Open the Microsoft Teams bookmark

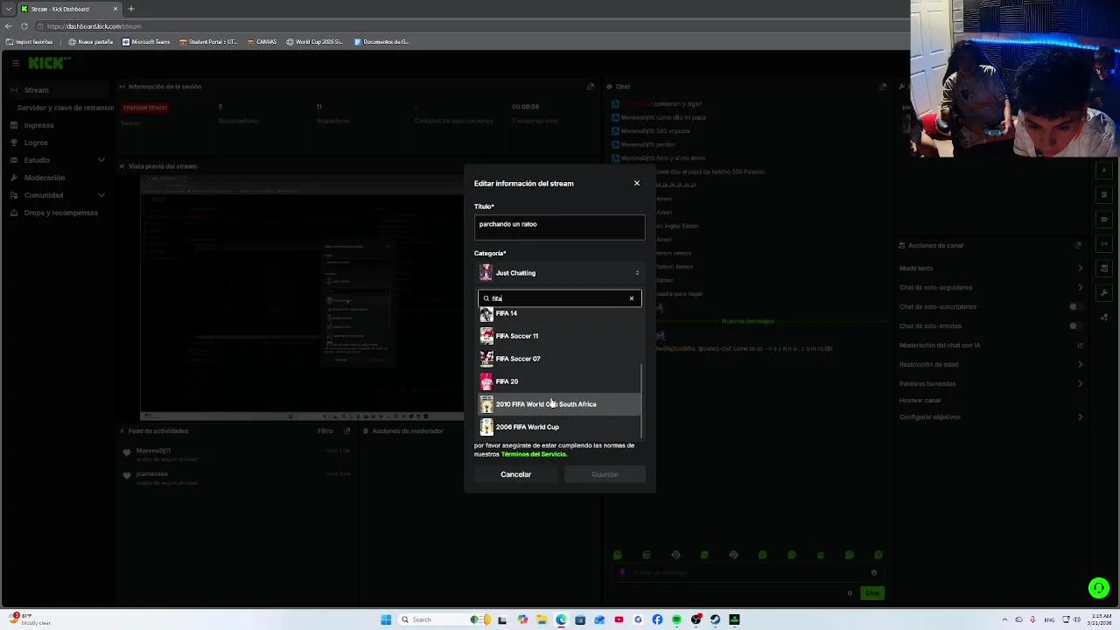pyautogui.click(x=146, y=42)
